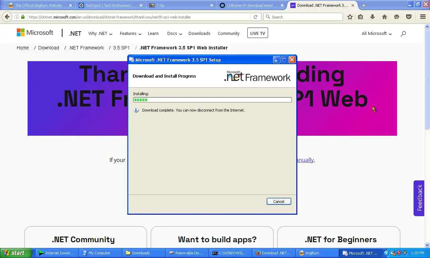Click the .NET brand link in header
The height and width of the screenshot is (258, 430).
point(75,33)
